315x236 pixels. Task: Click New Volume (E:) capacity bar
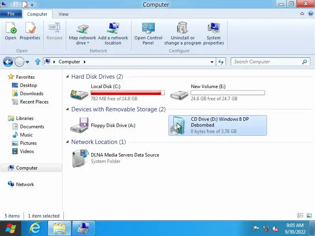click(228, 93)
